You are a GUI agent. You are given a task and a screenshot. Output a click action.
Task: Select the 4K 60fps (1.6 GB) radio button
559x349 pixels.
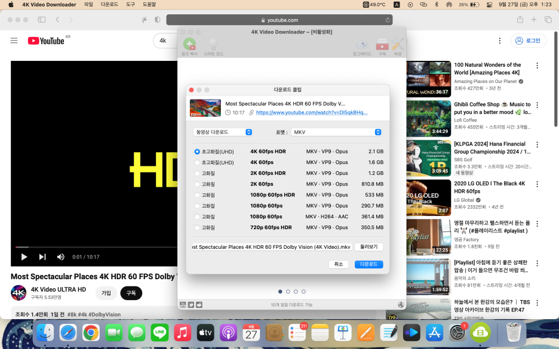(x=197, y=162)
